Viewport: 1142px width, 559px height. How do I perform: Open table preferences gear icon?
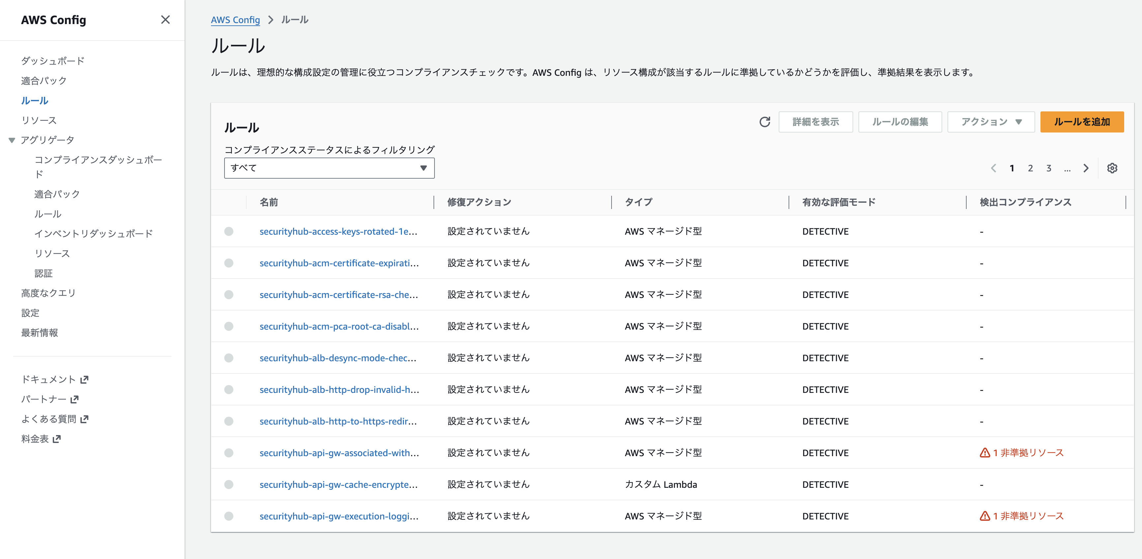1112,168
